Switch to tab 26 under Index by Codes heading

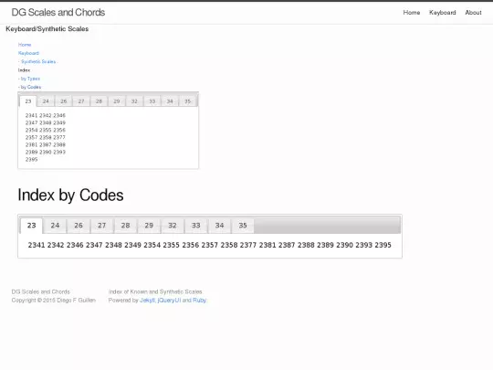click(79, 226)
